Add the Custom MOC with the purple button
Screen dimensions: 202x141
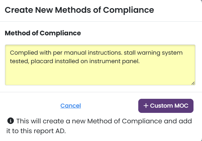pos(166,106)
